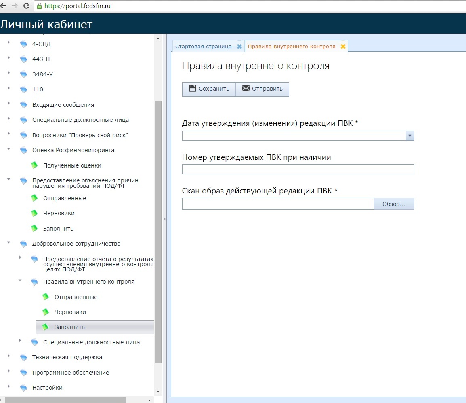Screen dimensions: 466x403
Task: Close the Правила внутреннего контроля tab
Action: click(343, 46)
